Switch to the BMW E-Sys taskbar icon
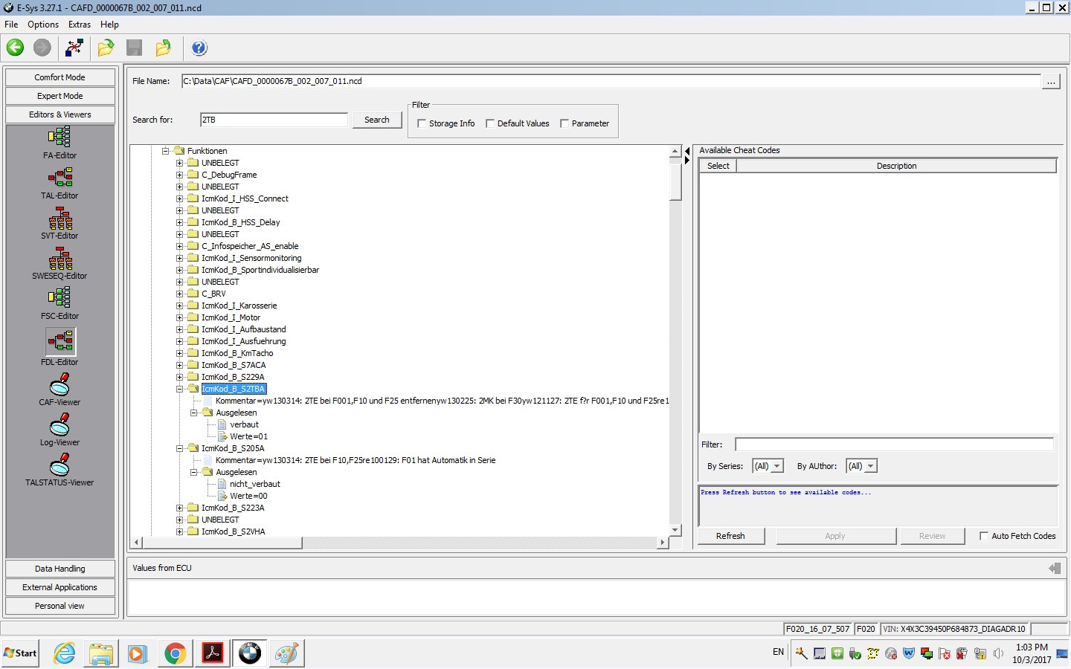The height and width of the screenshot is (669, 1071). point(250,654)
